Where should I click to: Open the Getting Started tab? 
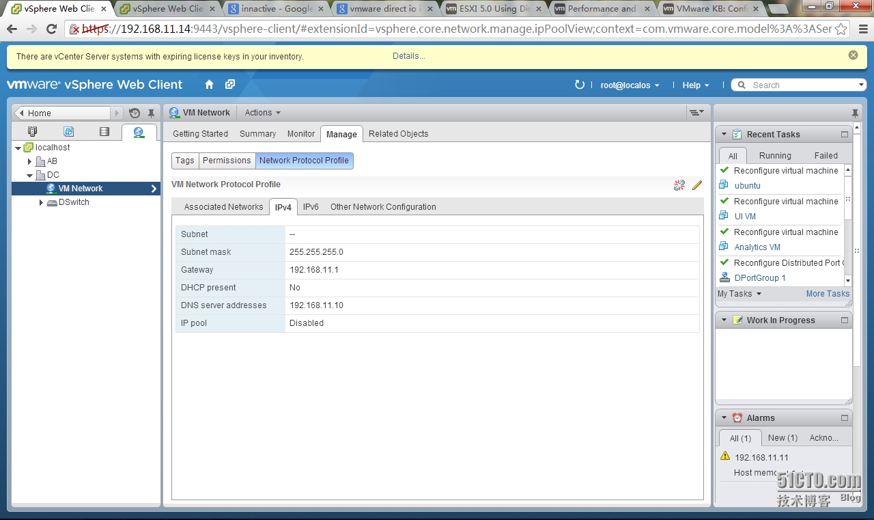[200, 134]
